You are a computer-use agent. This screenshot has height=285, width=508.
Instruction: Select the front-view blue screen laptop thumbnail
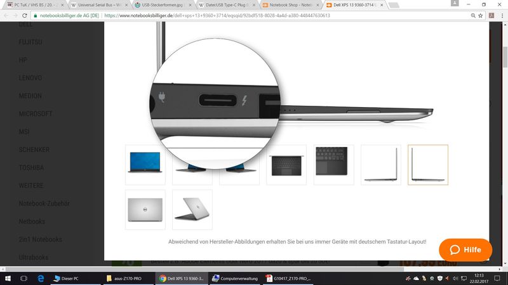click(145, 165)
